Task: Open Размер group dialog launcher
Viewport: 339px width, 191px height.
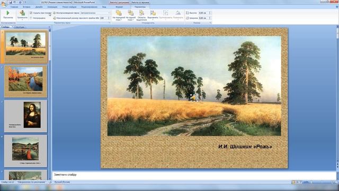Action: pyautogui.click(x=210, y=23)
